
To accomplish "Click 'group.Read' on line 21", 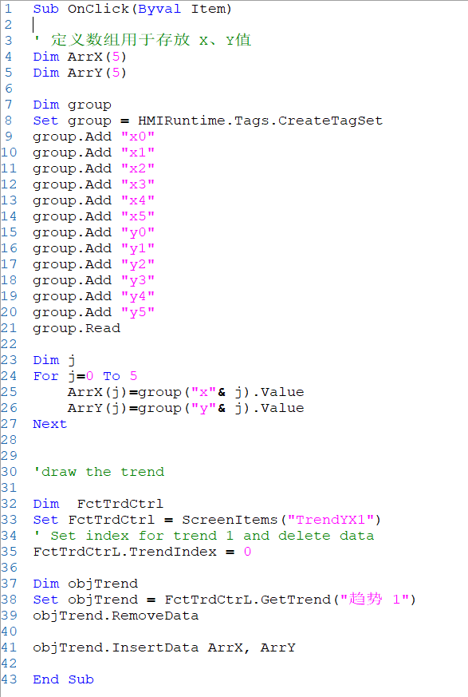I will 77,328.
